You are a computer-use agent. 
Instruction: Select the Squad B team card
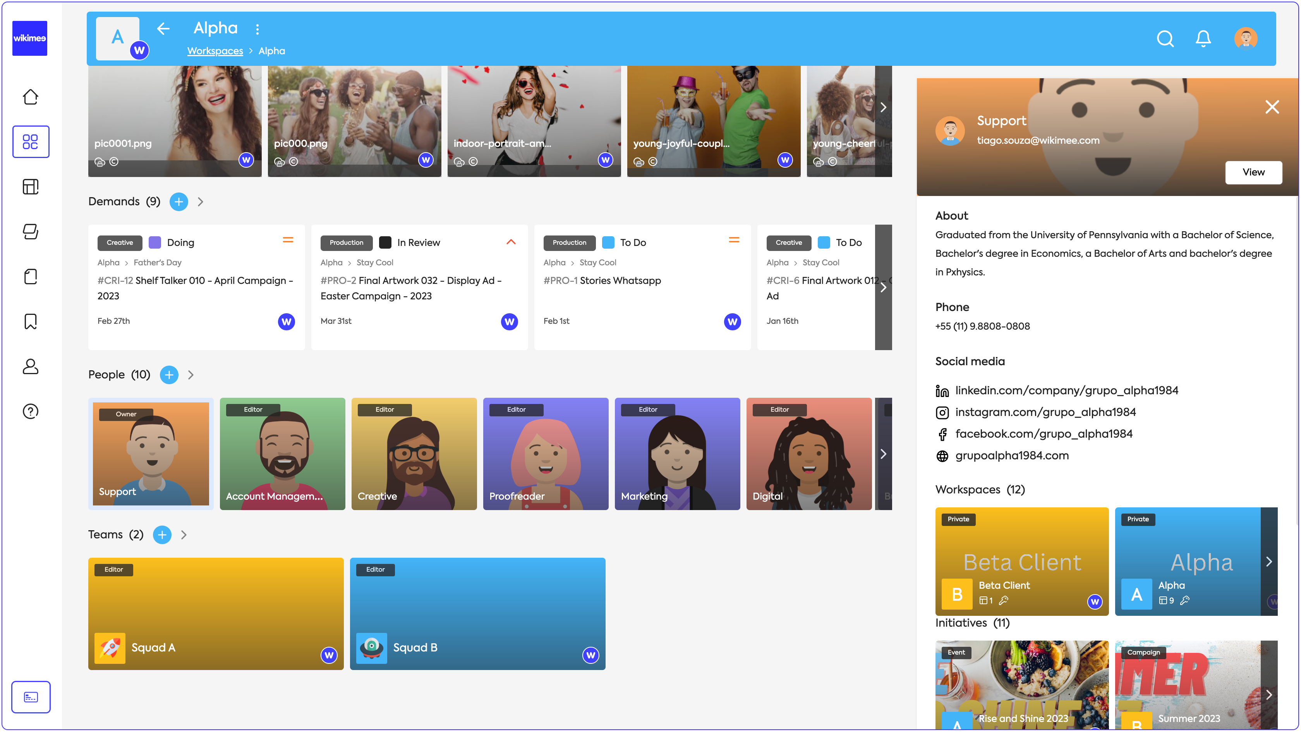(x=477, y=613)
